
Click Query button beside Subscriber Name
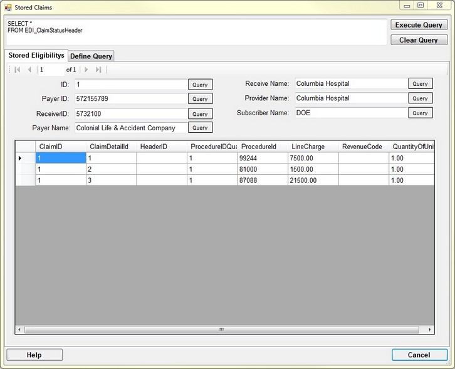[420, 113]
